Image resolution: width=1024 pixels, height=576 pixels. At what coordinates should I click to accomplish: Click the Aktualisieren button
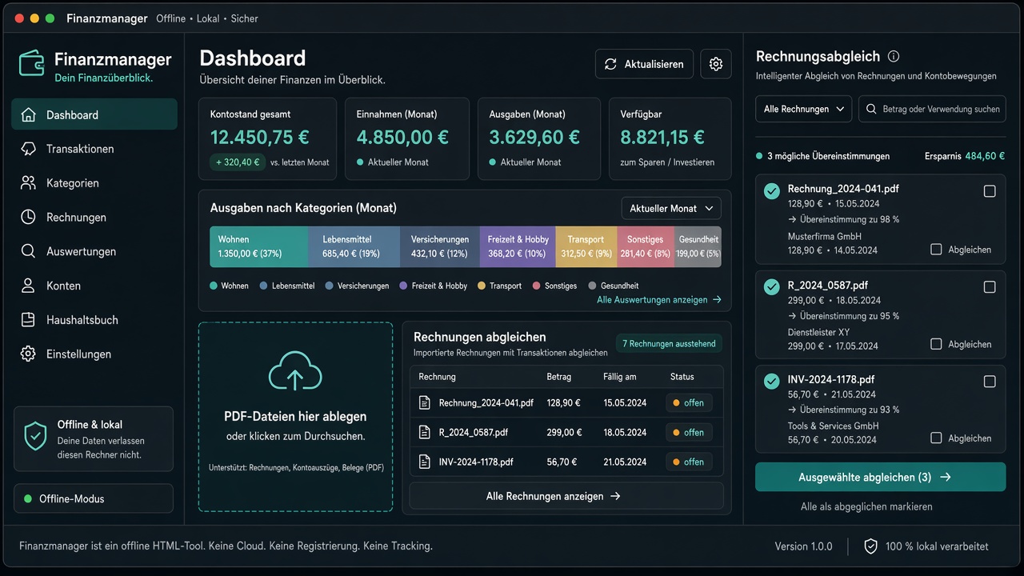pyautogui.click(x=644, y=64)
